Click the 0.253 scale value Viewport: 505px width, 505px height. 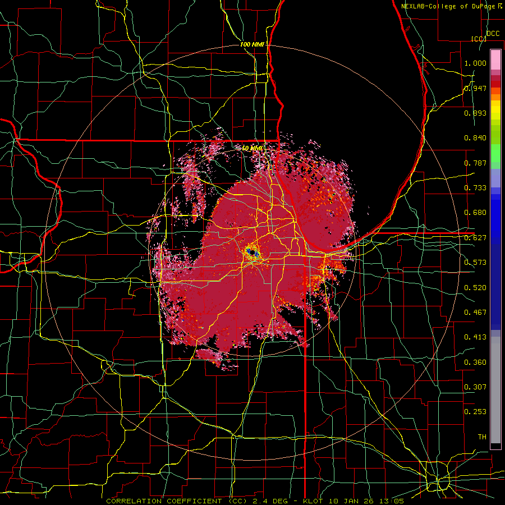click(x=475, y=412)
